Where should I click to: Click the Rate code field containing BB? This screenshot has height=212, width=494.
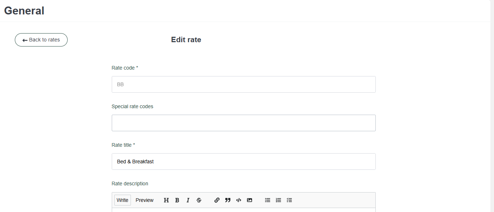point(243,84)
